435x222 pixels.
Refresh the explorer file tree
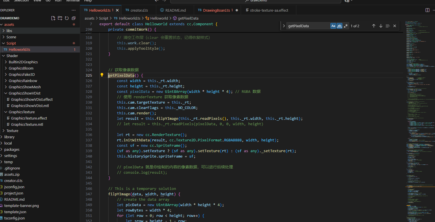(x=67, y=18)
